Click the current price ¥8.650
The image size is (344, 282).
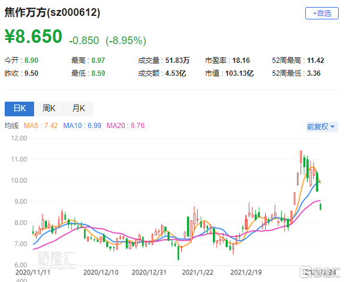34,36
